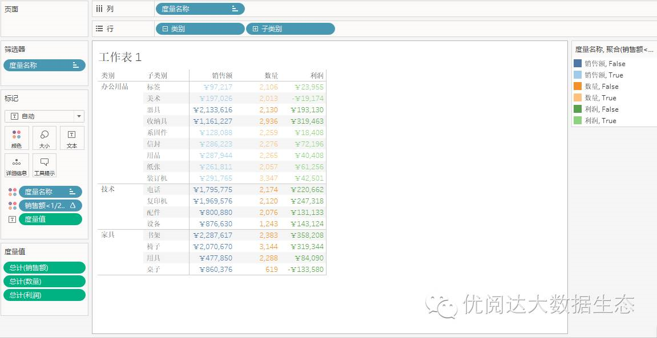Viewport: 657px width, 338px height.
Task: Click text icon beside 度量值 marks pill
Action: 13,219
